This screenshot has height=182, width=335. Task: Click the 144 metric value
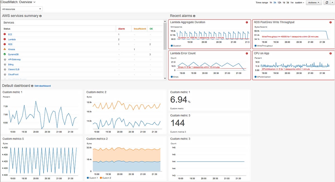(178, 123)
